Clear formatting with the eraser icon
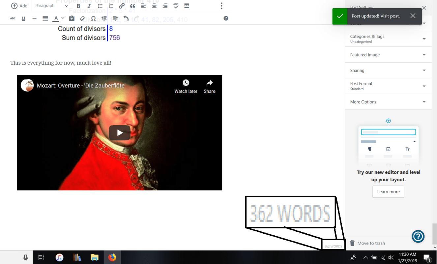 [82, 18]
